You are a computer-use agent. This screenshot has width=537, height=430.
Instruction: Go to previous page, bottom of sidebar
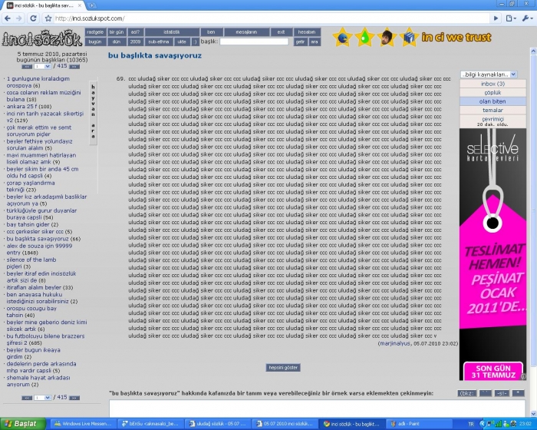[27, 398]
